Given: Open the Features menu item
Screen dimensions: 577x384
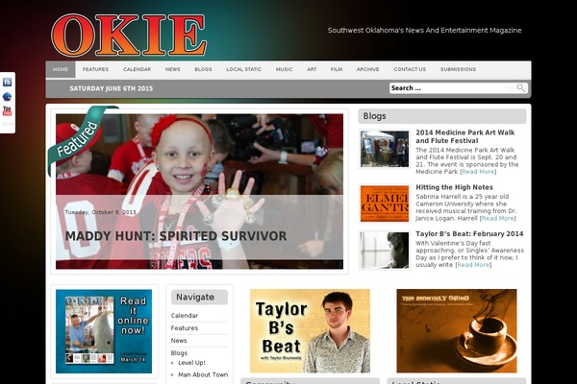Looking at the screenshot, I should (x=95, y=69).
